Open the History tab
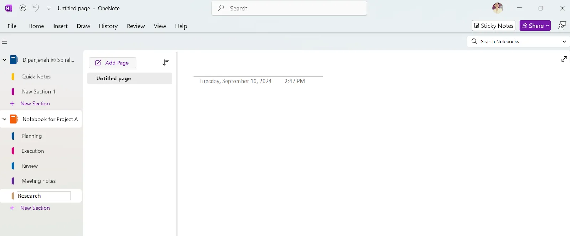This screenshot has height=236, width=570. 108,26
